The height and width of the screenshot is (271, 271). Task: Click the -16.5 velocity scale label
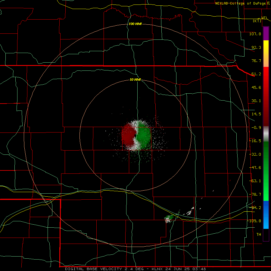tap(255, 141)
